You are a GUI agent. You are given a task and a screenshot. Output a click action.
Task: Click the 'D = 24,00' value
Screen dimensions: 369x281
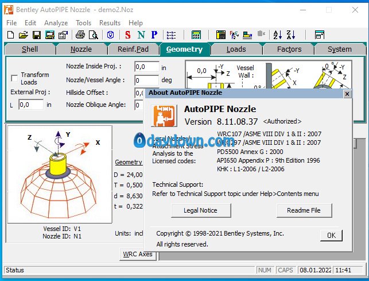pos(128,175)
